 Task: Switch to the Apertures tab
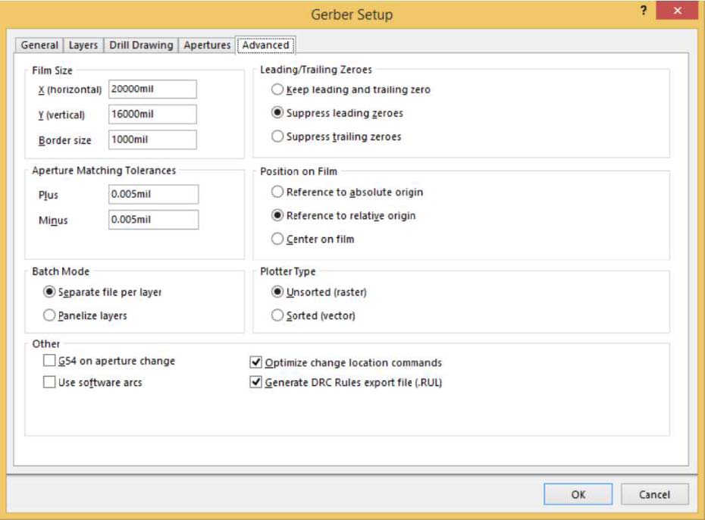pyautogui.click(x=207, y=45)
